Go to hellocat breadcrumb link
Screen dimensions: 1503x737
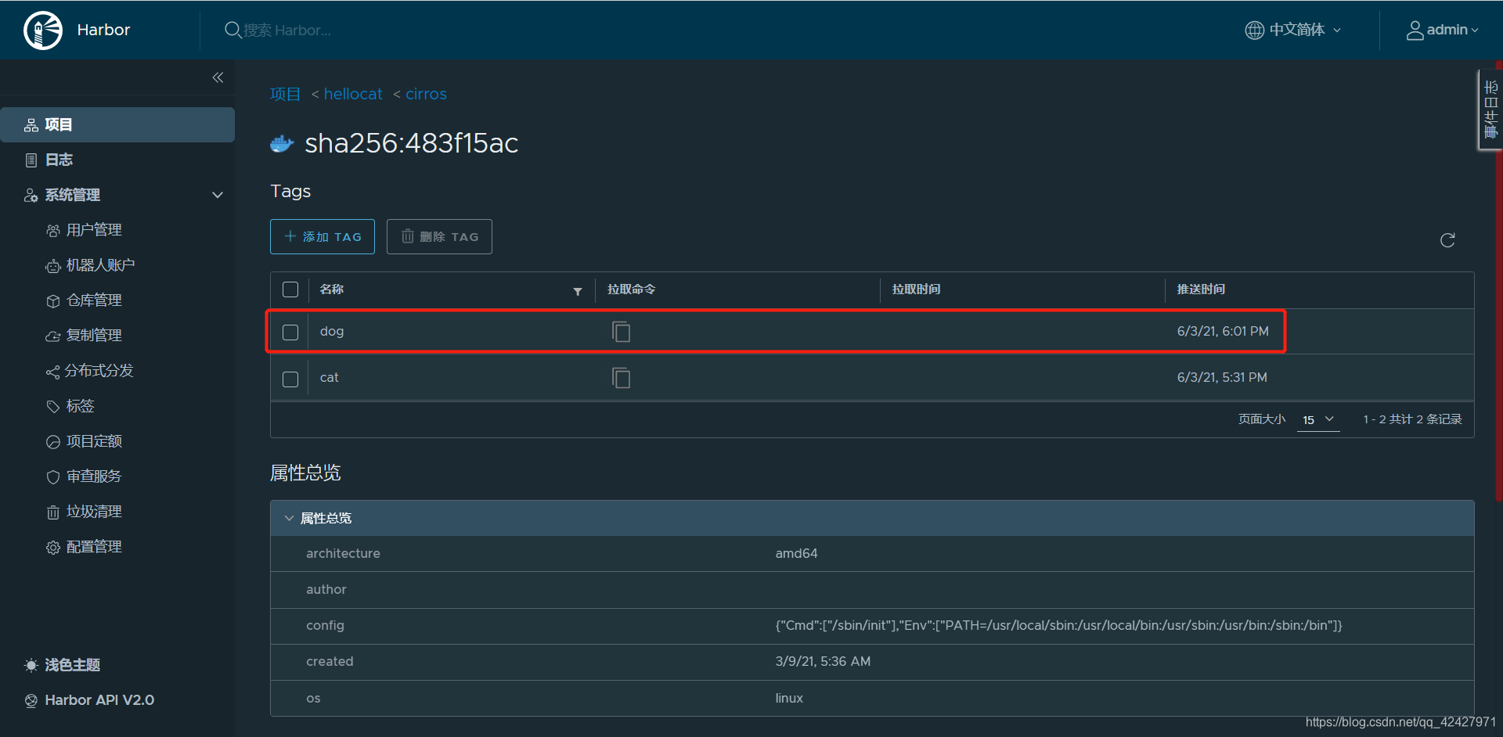click(353, 94)
